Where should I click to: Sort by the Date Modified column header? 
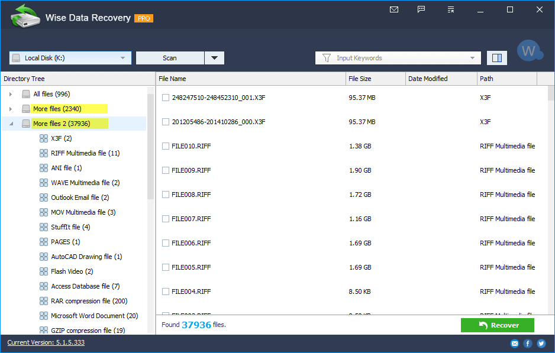441,79
